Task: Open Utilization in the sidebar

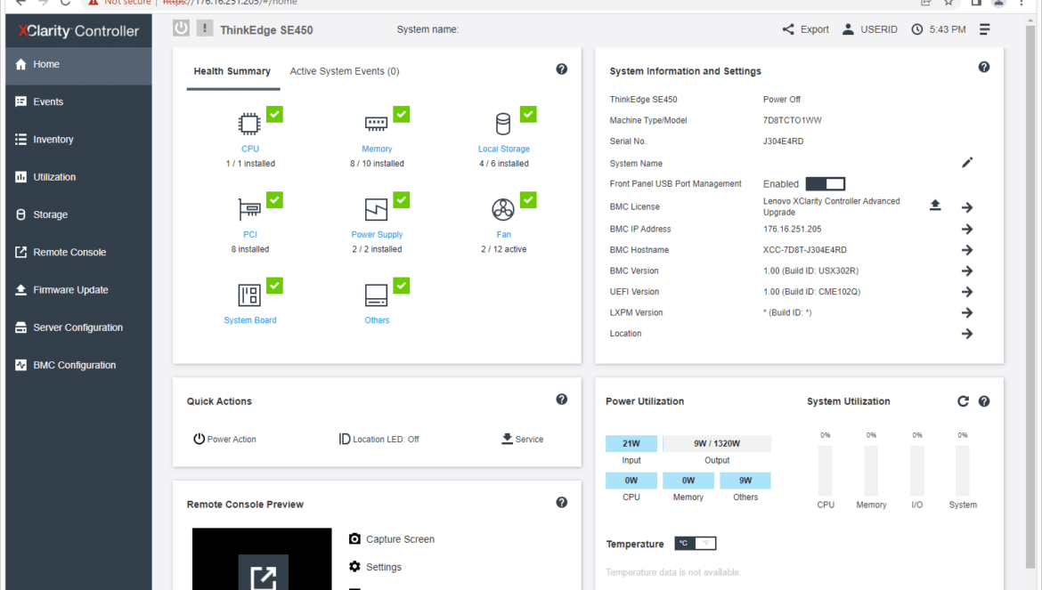Action: (78, 177)
